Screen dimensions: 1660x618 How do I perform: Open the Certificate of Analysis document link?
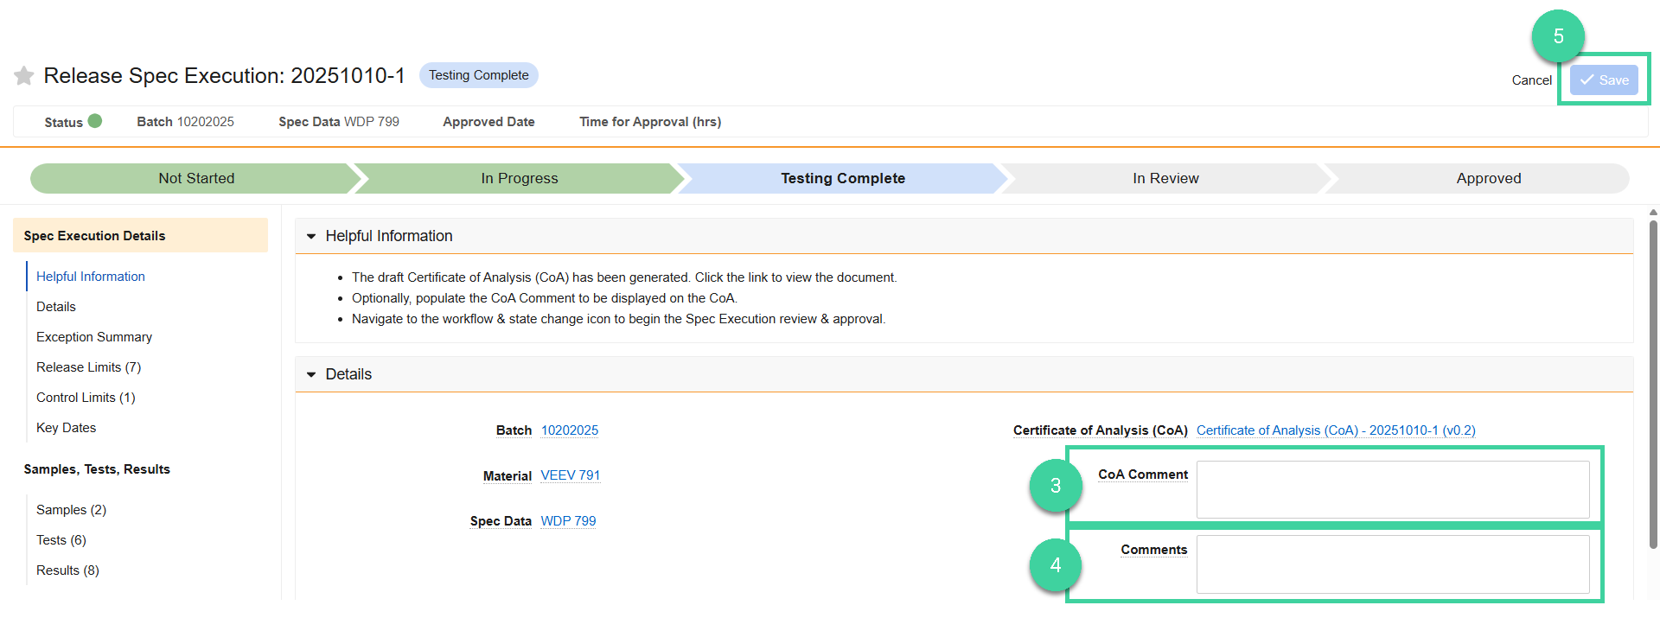pos(1336,430)
